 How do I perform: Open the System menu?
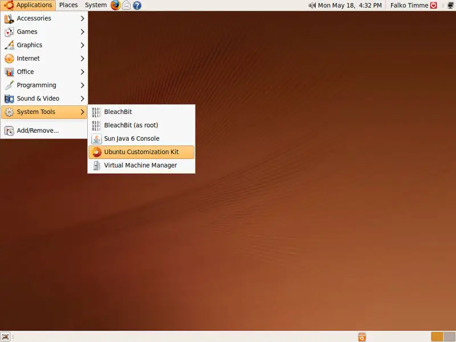point(96,5)
